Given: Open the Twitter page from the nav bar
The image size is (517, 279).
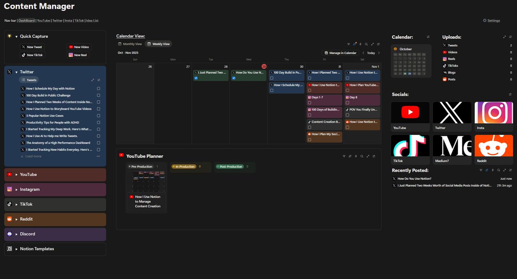Looking at the screenshot, I should (x=57, y=20).
